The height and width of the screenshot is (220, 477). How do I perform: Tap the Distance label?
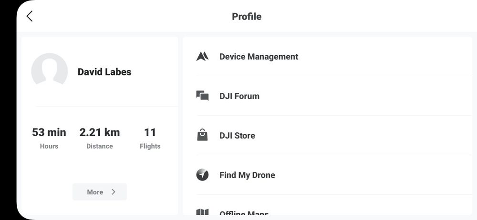100,146
